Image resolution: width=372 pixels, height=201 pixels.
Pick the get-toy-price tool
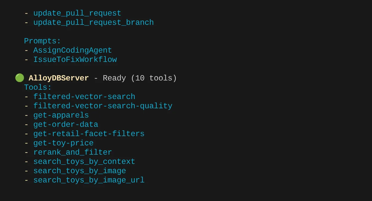click(63, 143)
